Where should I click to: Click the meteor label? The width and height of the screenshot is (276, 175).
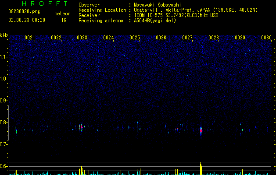tap(62, 14)
